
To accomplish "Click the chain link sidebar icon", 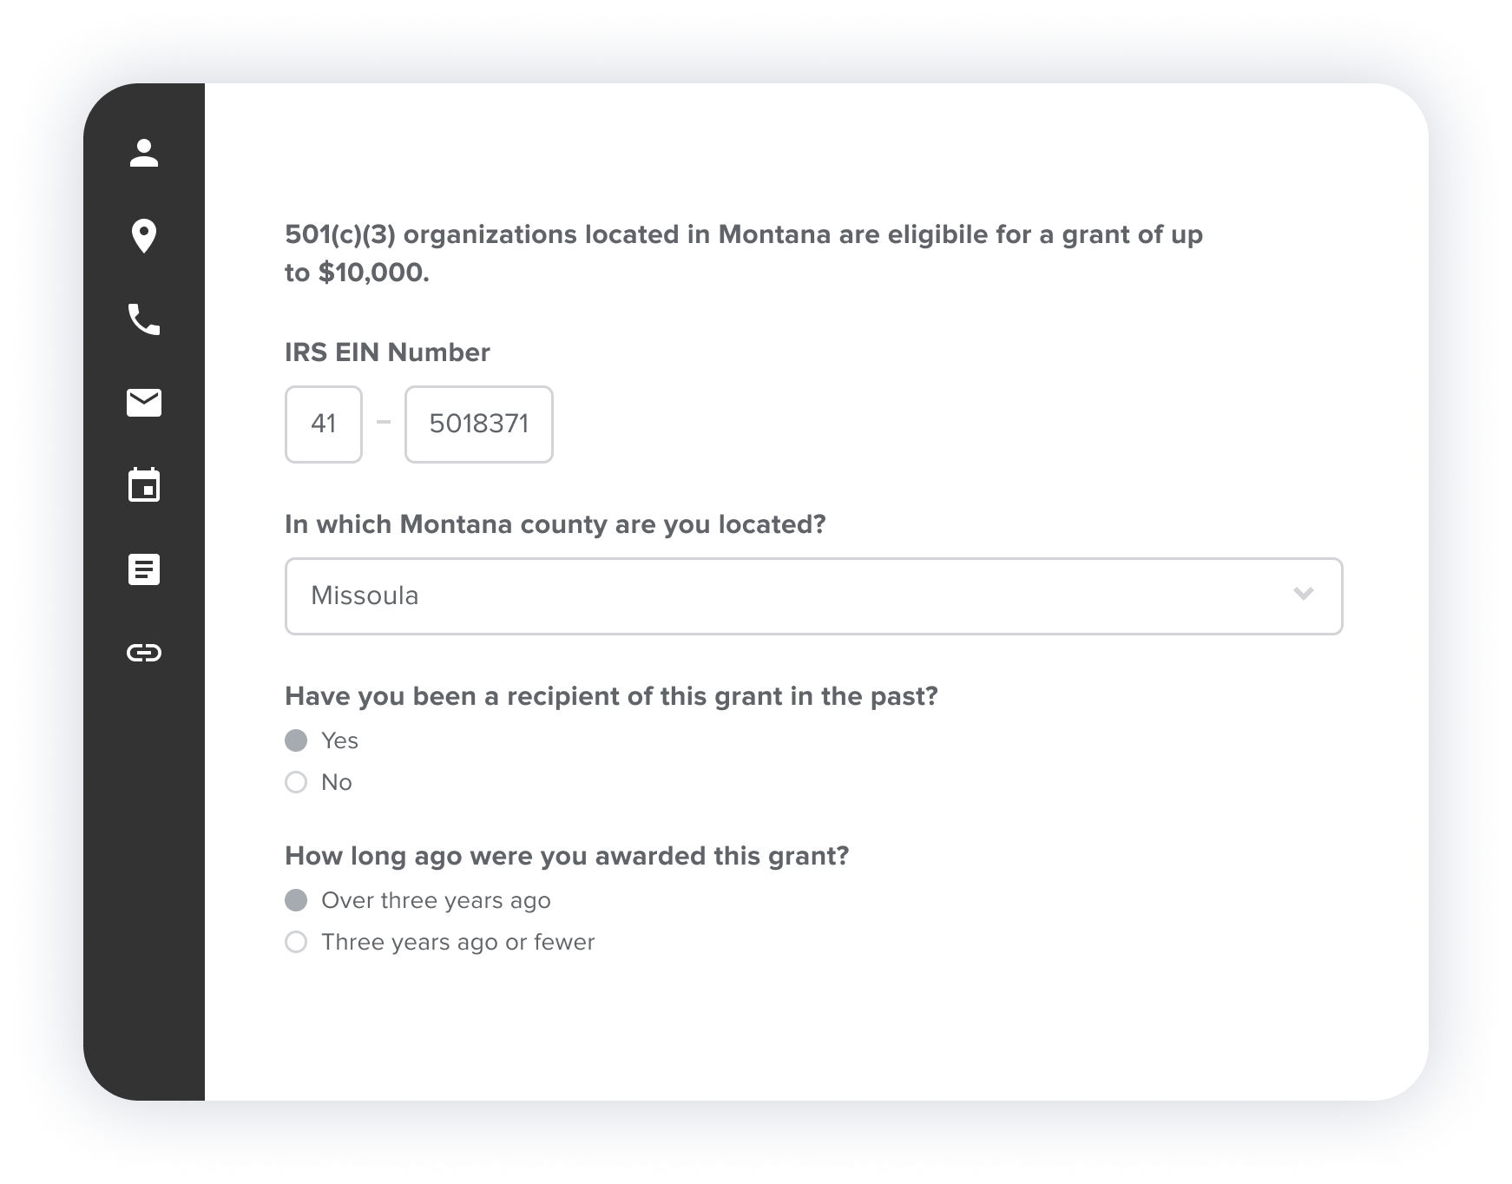I will coord(144,653).
